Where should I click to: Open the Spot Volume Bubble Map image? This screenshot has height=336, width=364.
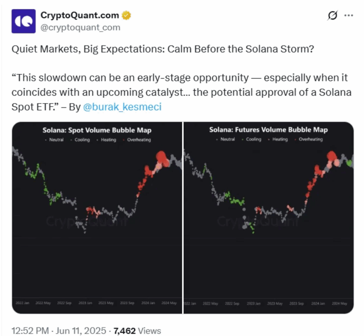(x=97, y=217)
